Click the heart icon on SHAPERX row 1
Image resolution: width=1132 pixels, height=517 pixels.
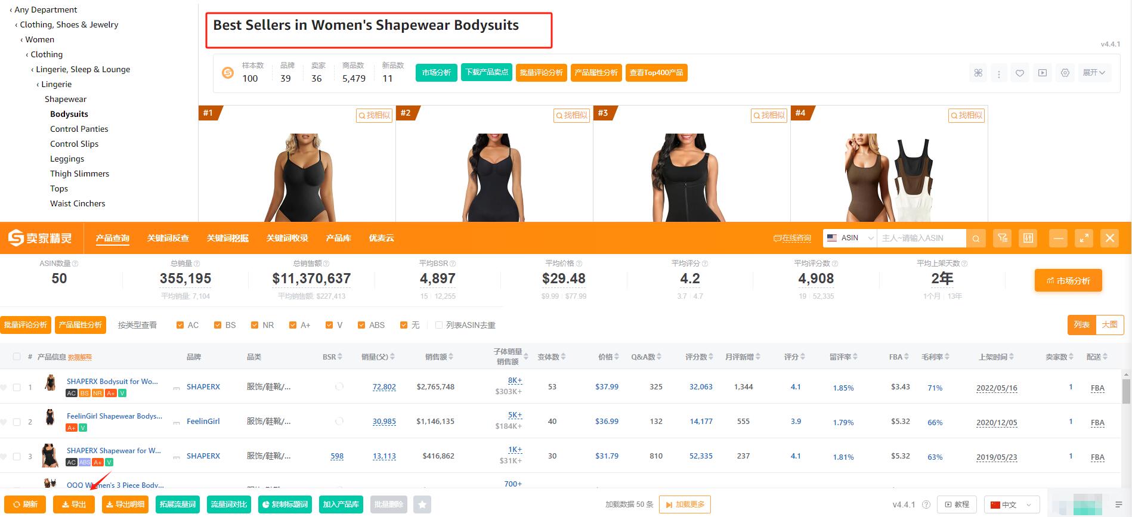click(x=4, y=388)
